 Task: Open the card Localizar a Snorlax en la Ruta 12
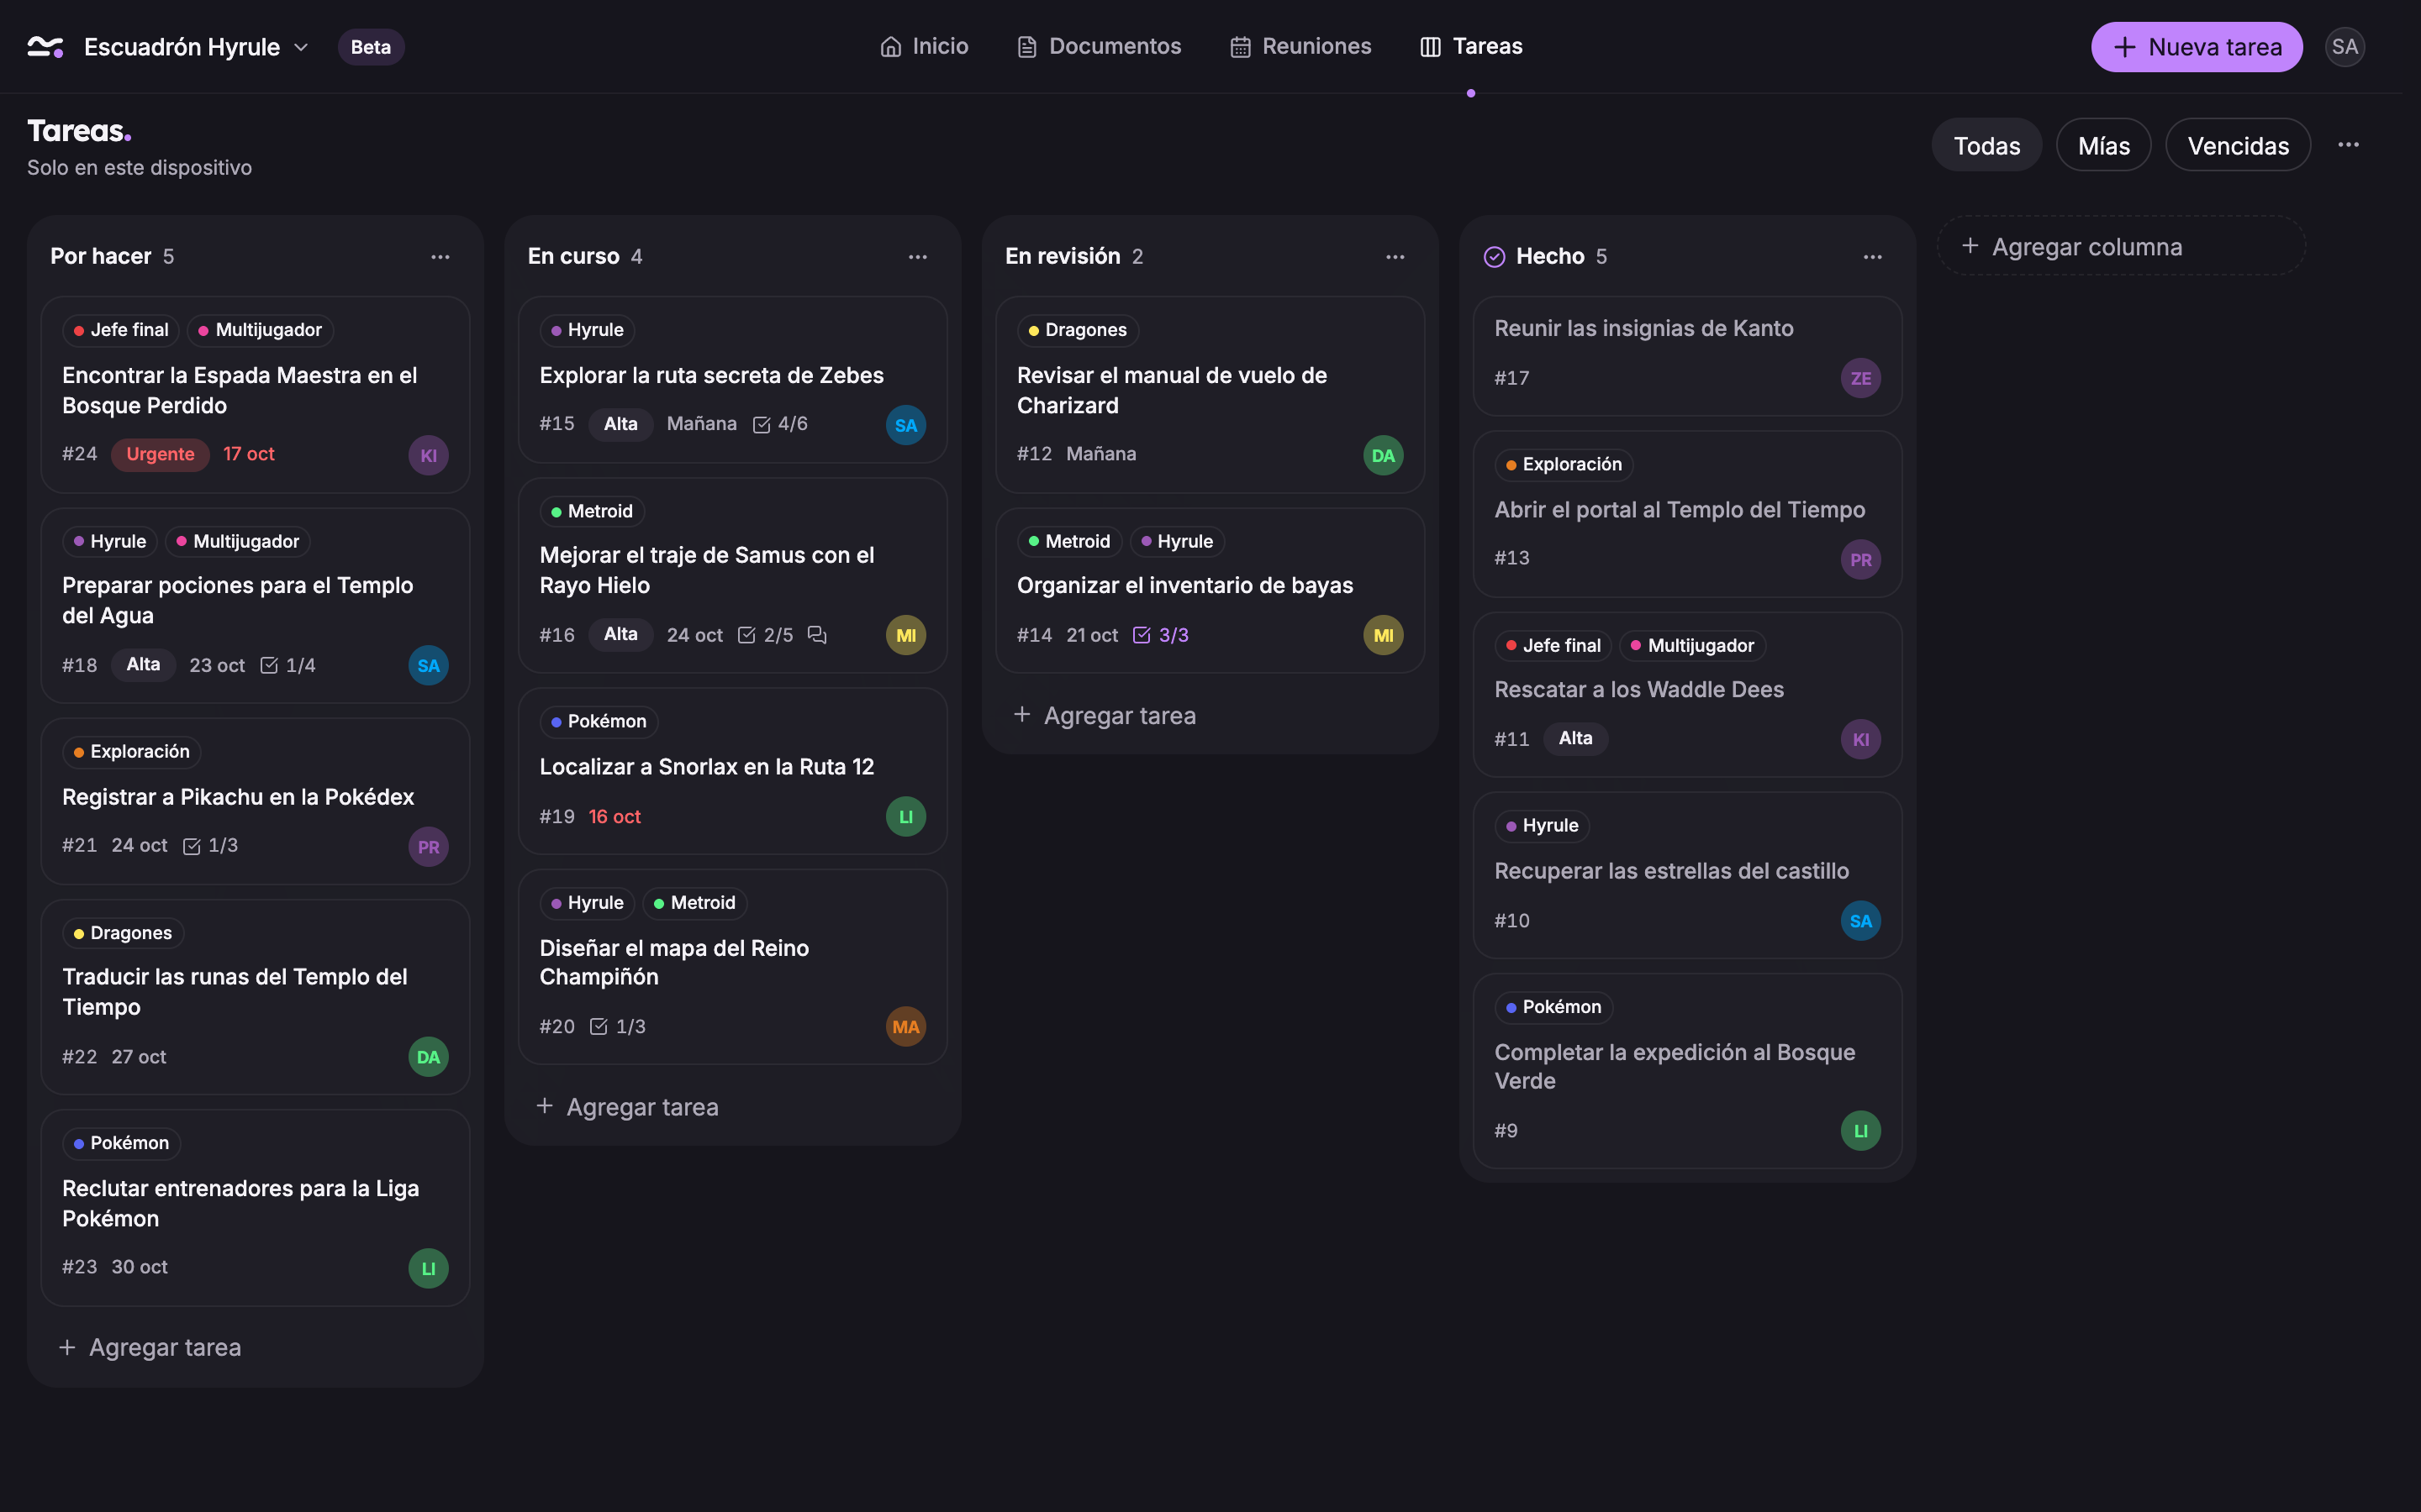pos(731,770)
